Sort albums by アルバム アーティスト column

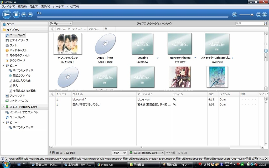71,29
